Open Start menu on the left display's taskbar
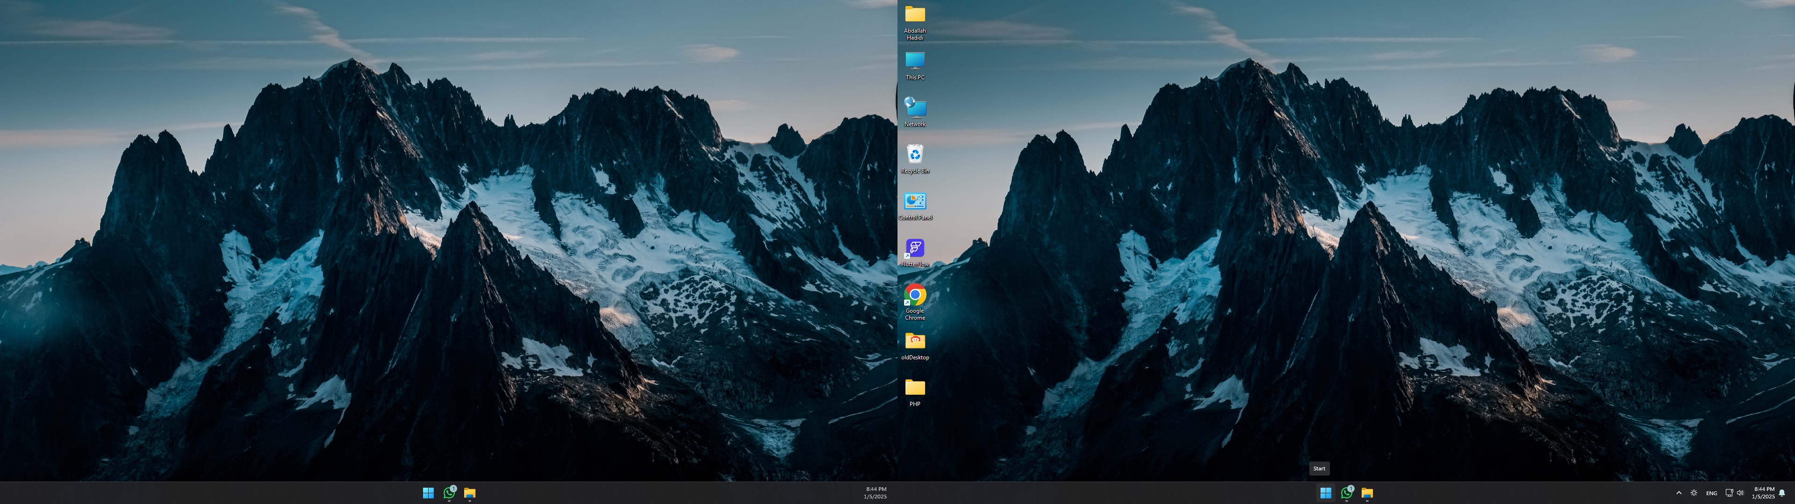Viewport: 1795px width, 504px height. (x=428, y=493)
